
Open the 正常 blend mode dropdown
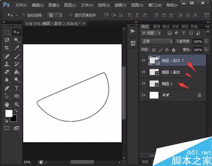point(156,41)
